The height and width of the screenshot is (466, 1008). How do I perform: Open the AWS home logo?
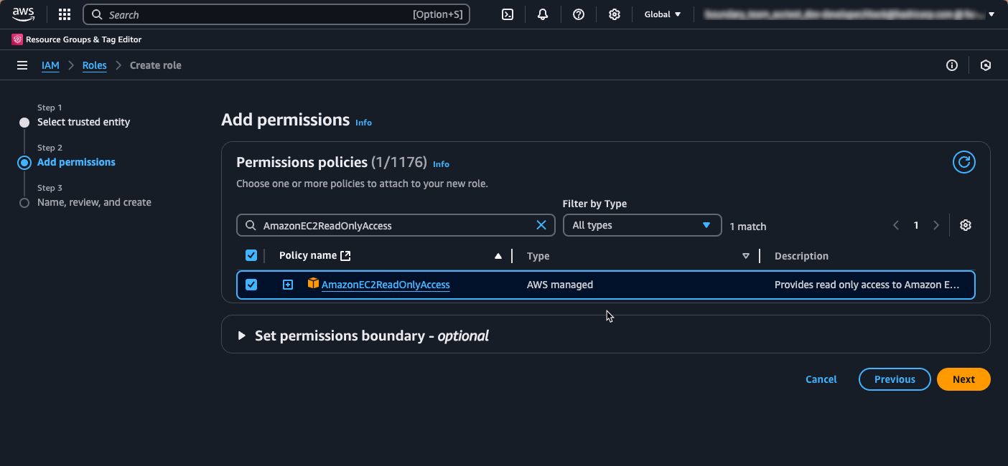[23, 14]
